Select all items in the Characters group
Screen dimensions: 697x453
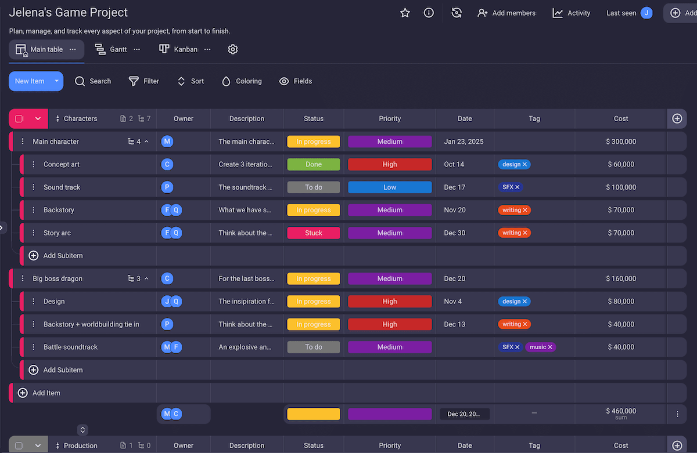click(18, 118)
